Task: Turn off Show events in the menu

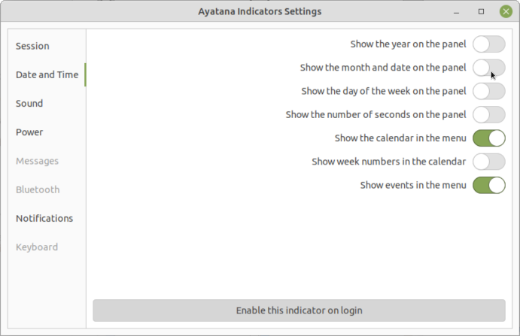Action: coord(489,185)
